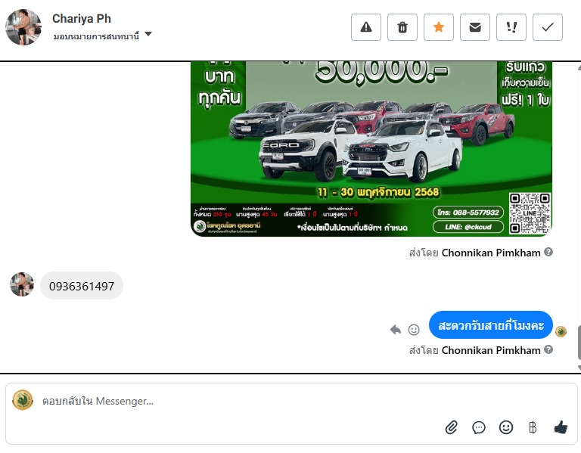This screenshot has width=581, height=453.
Task: Click sender name Chonnikan Pimkham under blue message
Action: click(x=491, y=350)
